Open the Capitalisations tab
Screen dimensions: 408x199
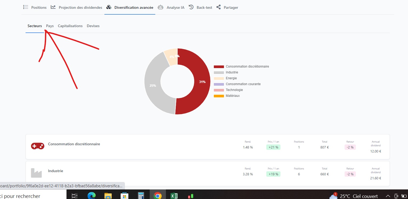pyautogui.click(x=70, y=26)
